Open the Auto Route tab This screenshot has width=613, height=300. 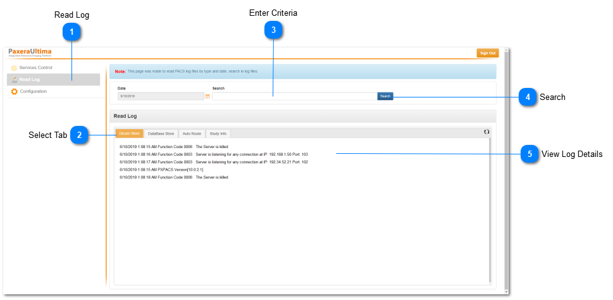pos(192,134)
